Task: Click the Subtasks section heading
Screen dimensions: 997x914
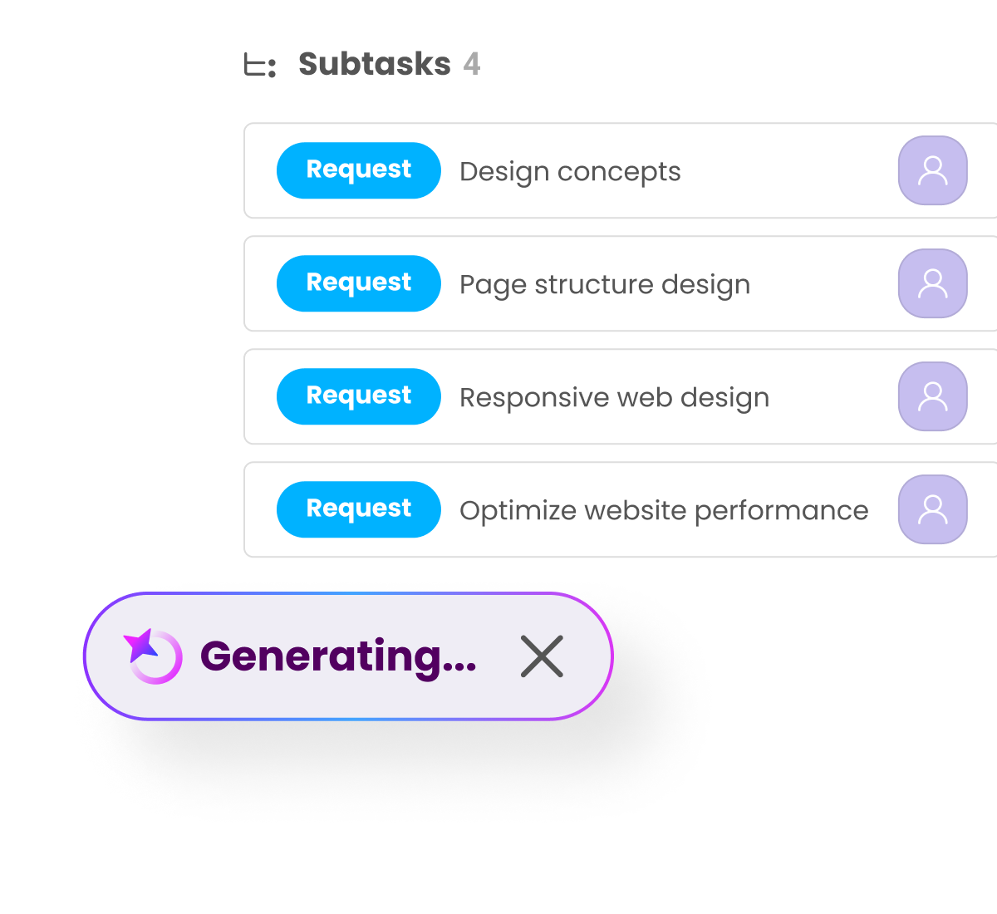Action: (x=374, y=64)
